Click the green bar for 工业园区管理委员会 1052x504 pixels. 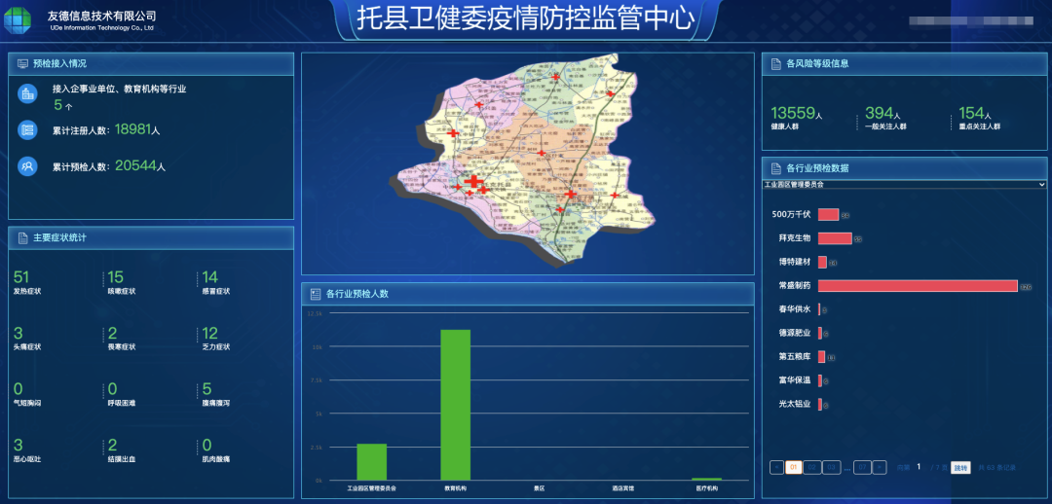(372, 462)
